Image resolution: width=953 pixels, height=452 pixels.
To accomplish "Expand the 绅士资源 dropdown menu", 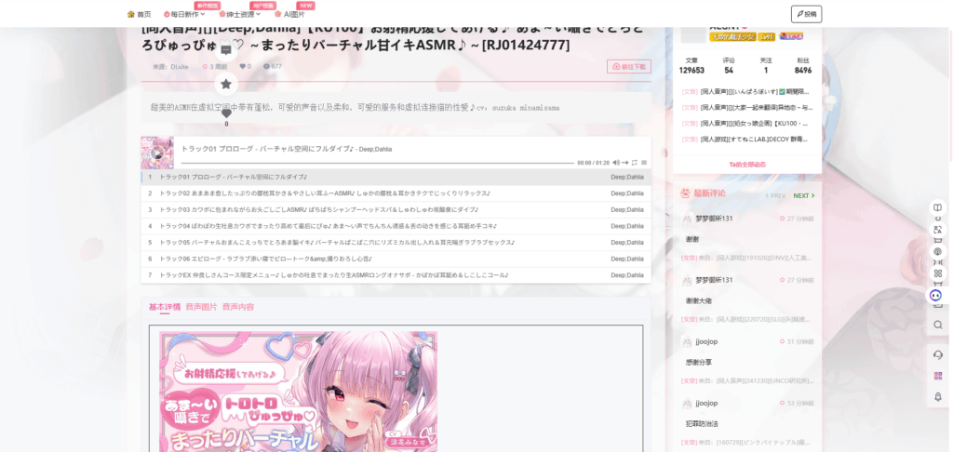I will coord(239,14).
